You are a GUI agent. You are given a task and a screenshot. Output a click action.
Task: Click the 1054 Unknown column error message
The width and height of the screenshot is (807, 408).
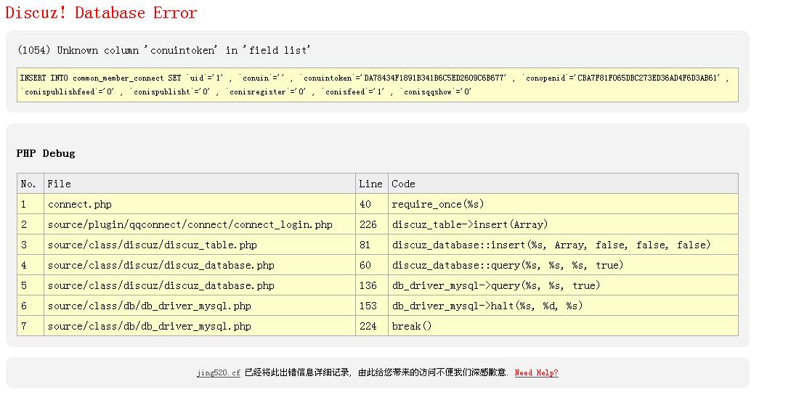[x=163, y=50]
